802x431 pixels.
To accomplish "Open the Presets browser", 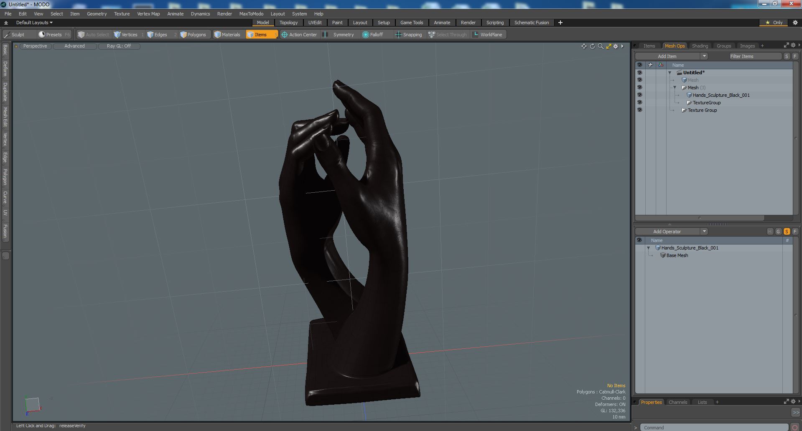I will click(x=54, y=35).
